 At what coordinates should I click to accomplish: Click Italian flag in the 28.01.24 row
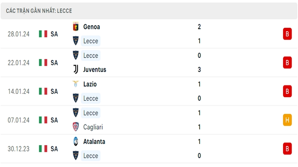(x=43, y=34)
